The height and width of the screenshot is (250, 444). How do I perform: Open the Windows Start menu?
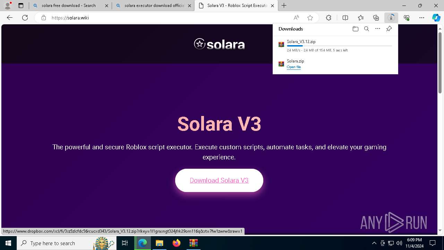point(8,243)
